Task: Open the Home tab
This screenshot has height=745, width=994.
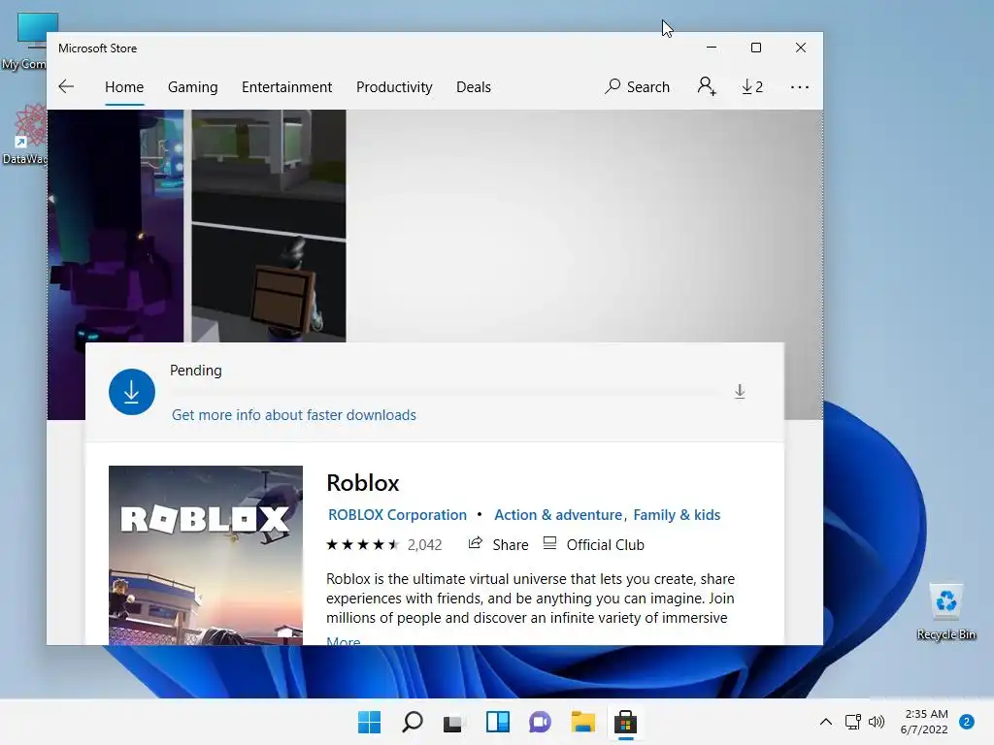Action: (x=124, y=86)
